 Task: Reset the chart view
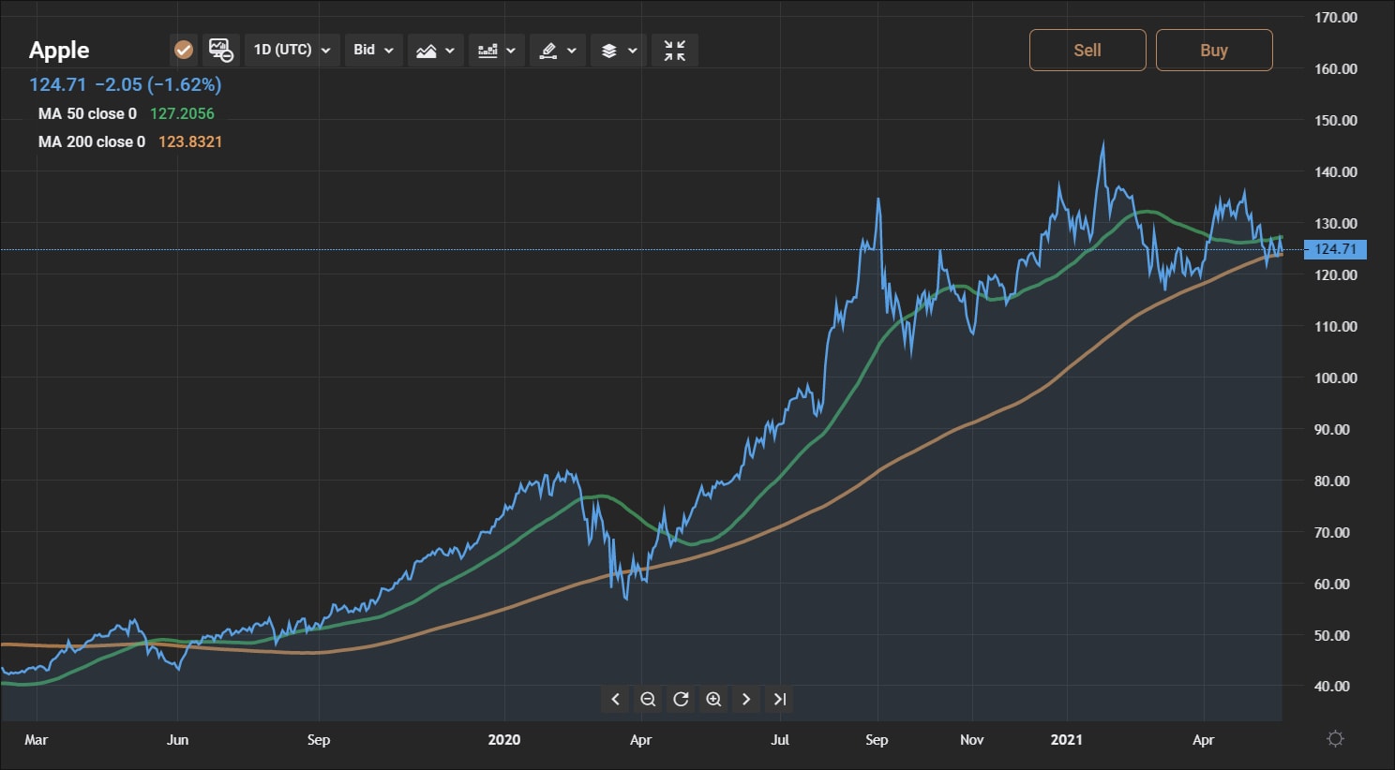click(681, 699)
